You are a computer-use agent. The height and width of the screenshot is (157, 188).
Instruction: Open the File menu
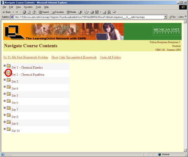point(4,7)
